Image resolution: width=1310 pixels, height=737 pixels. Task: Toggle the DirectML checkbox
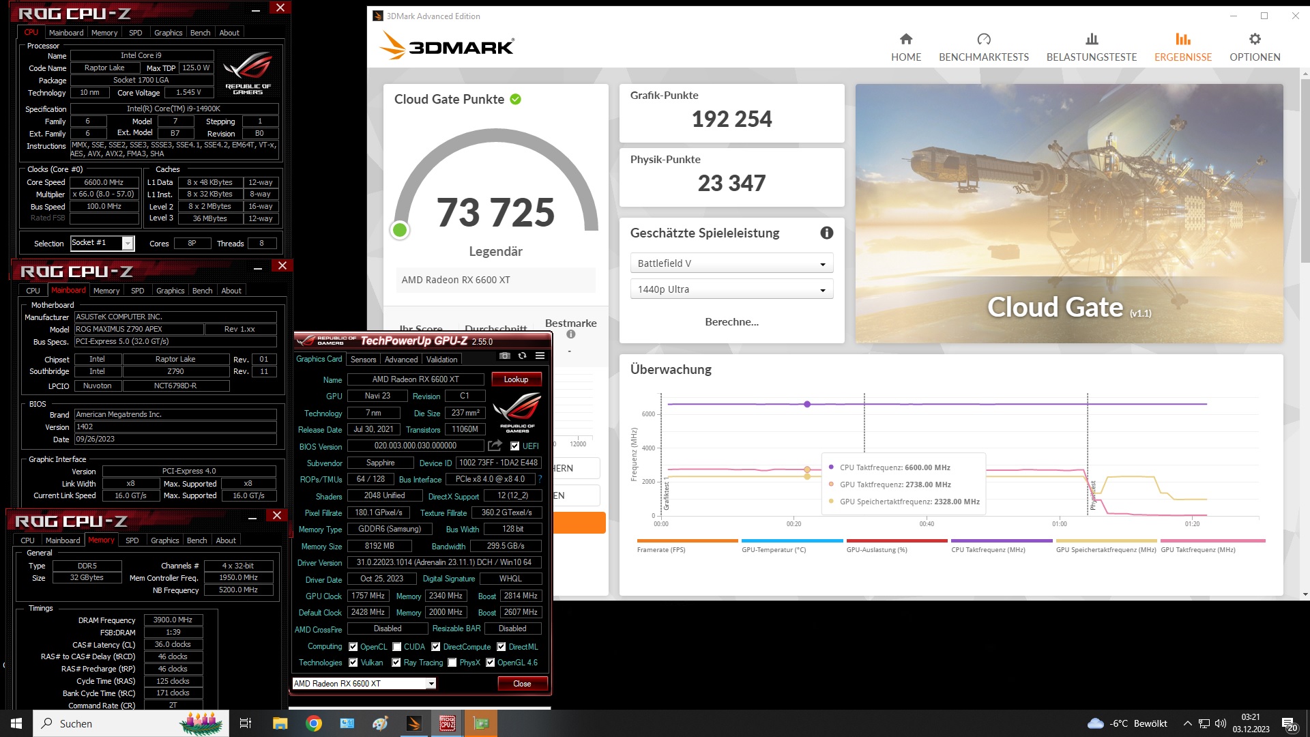(x=501, y=647)
